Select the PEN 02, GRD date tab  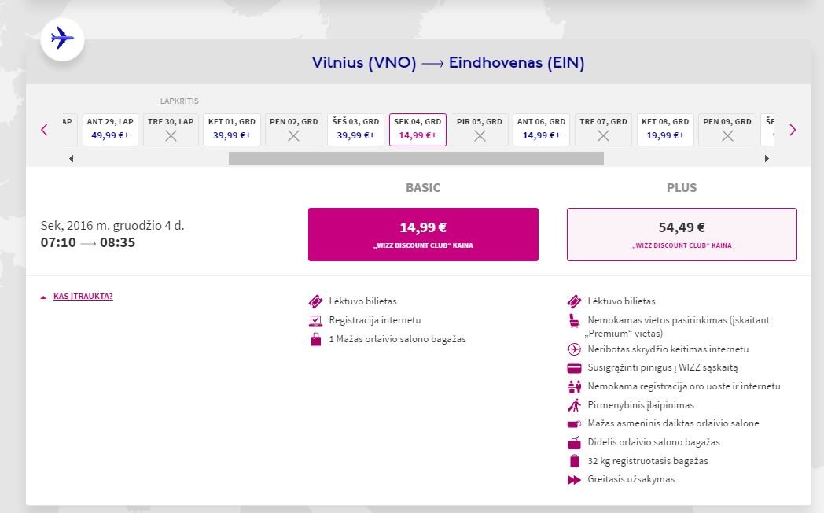(x=294, y=129)
